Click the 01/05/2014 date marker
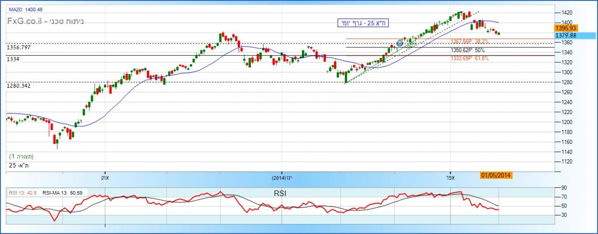 pos(496,176)
